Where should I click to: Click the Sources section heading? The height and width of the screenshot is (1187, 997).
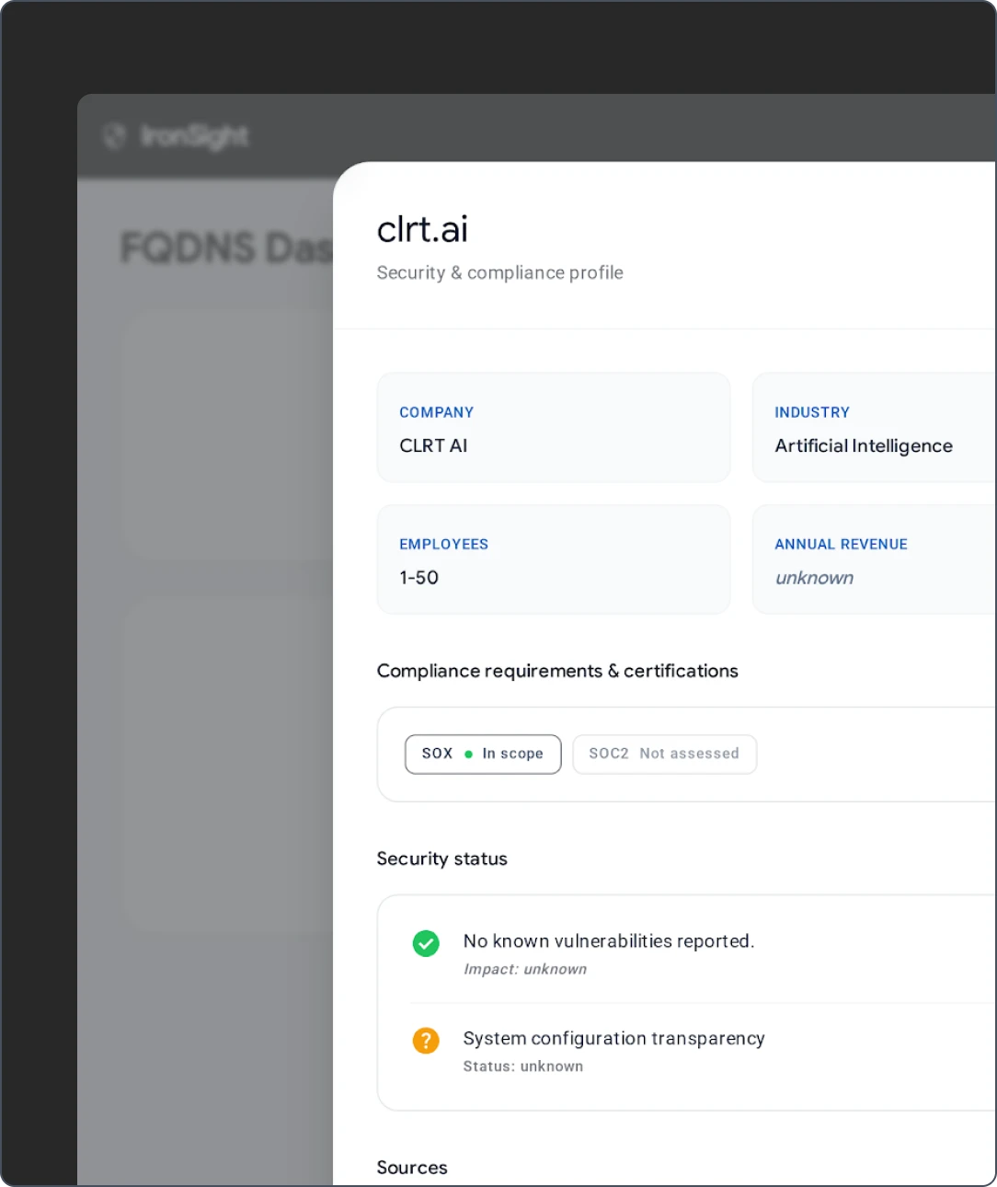tap(412, 1168)
